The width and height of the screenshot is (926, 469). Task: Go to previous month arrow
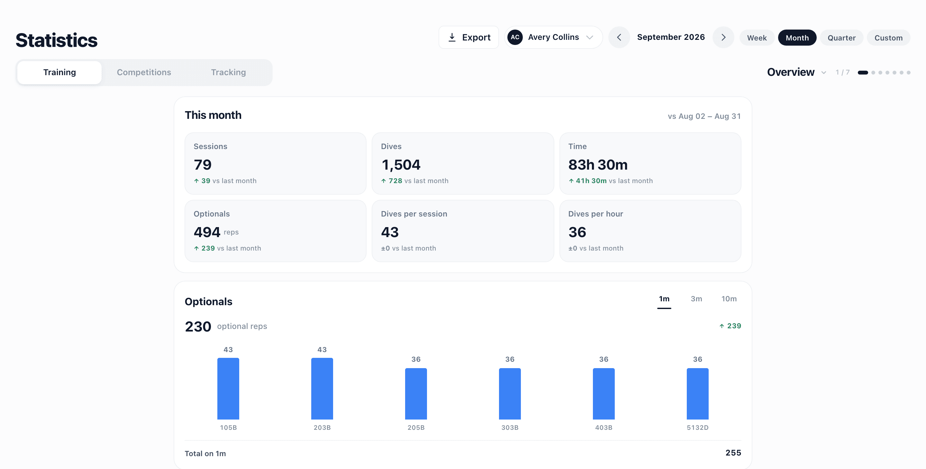click(619, 37)
